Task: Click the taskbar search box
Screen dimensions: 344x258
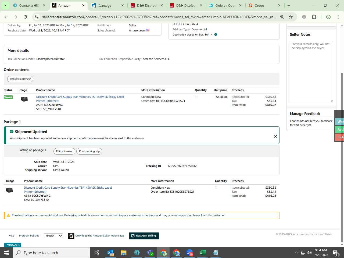Action: pos(52,253)
